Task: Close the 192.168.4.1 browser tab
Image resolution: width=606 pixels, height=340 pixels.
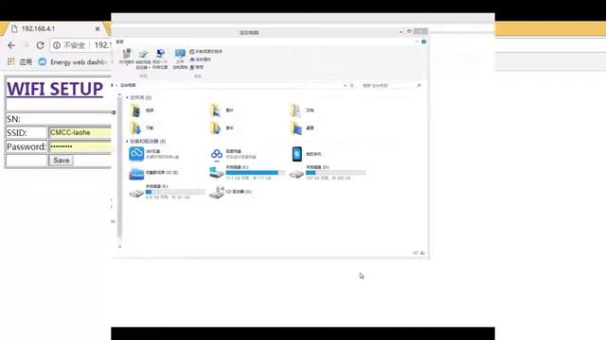Action: click(98, 29)
